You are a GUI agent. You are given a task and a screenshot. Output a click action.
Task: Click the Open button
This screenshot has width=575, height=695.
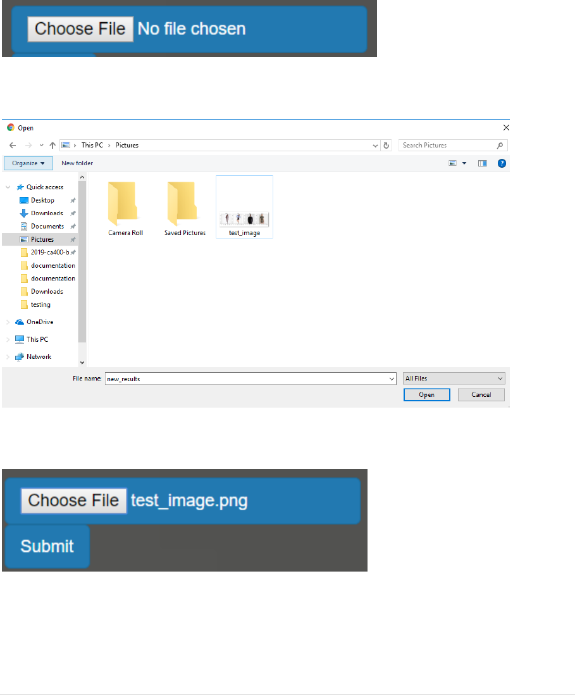click(x=426, y=394)
